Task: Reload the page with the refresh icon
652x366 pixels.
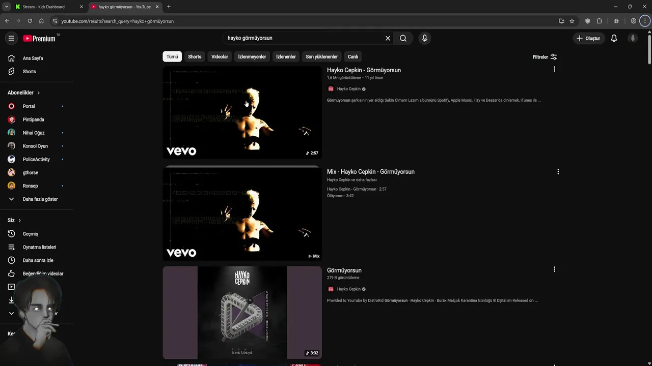Action: [x=30, y=21]
